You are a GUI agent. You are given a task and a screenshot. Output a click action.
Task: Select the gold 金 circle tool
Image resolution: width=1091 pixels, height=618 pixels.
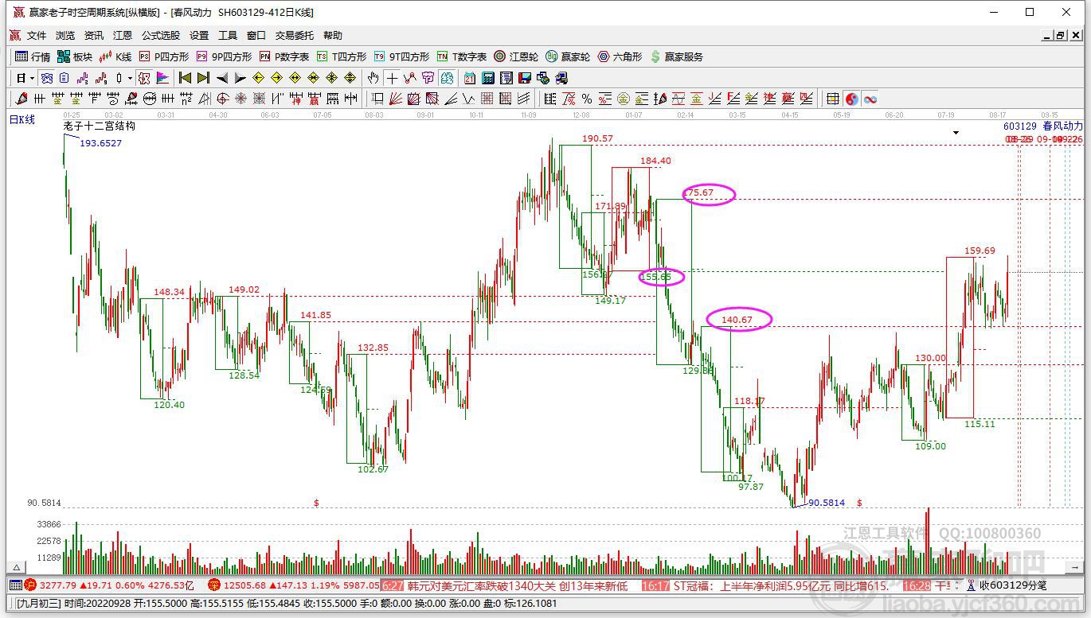(623, 99)
